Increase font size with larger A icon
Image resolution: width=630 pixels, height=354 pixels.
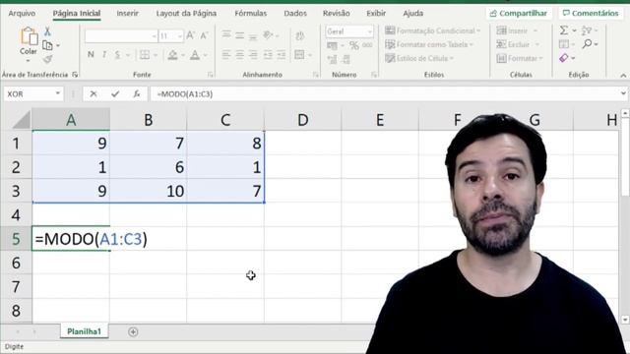tap(191, 35)
